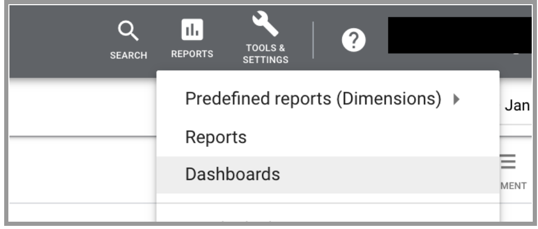Viewport: 538px width, 229px height.
Task: Click the vertical divider beside Help icon
Action: [313, 40]
